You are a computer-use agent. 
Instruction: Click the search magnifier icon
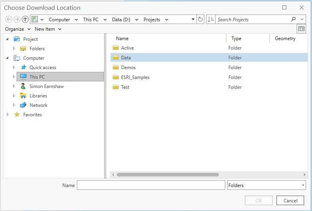pyautogui.click(x=293, y=19)
